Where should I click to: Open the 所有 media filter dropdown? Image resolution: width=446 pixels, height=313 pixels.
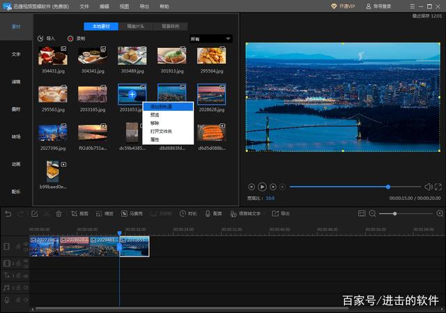coord(211,39)
